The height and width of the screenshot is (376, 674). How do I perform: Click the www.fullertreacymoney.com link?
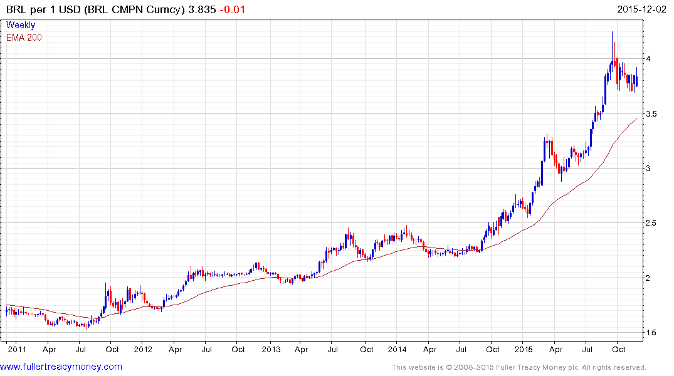pos(61,367)
